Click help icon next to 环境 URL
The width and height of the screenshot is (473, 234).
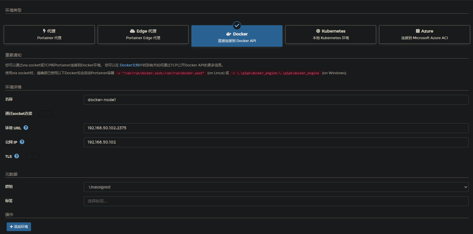[x=26, y=128]
